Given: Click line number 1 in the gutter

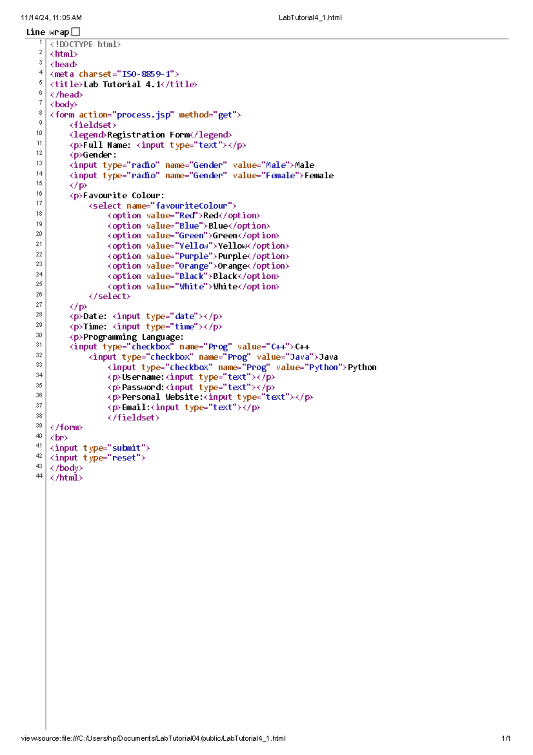Looking at the screenshot, I should (x=40, y=42).
